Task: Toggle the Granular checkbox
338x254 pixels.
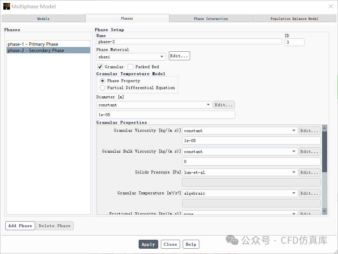Action: (x=100, y=67)
